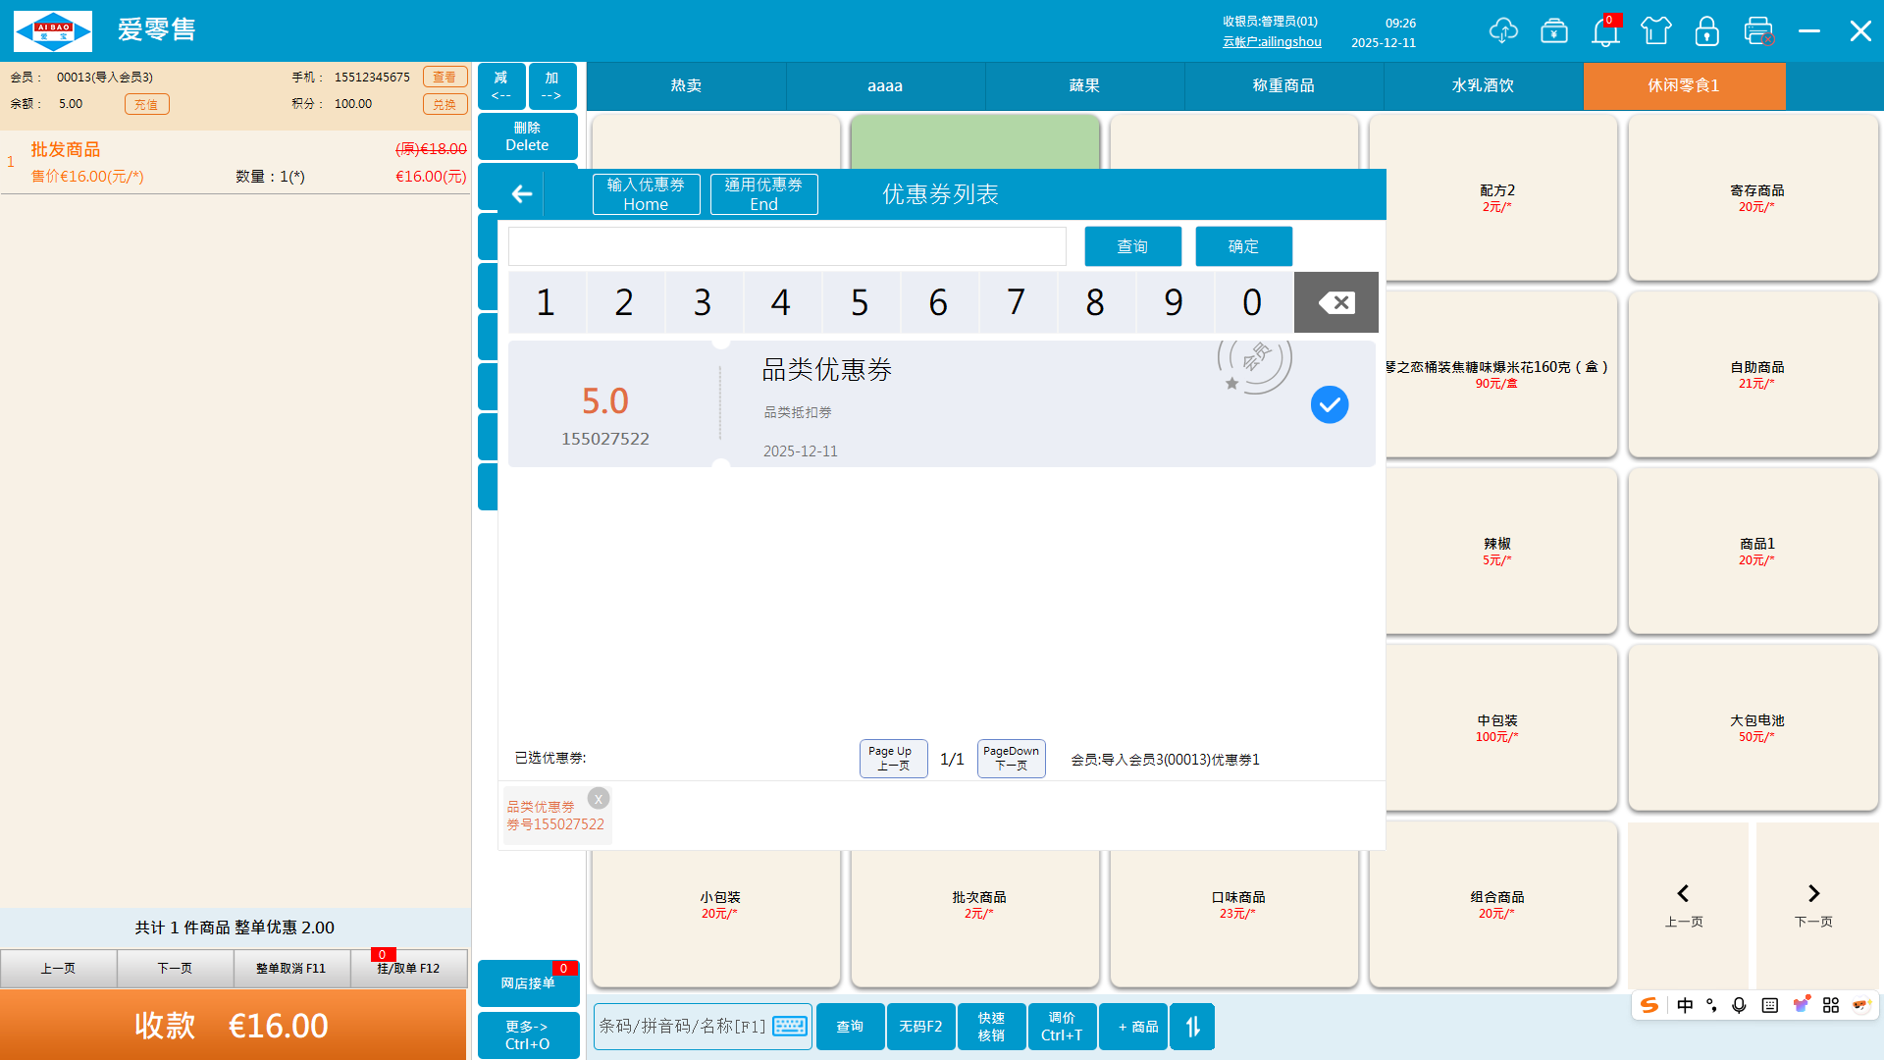The width and height of the screenshot is (1884, 1060).
Task: Go back using the coupon list arrow
Action: (522, 194)
